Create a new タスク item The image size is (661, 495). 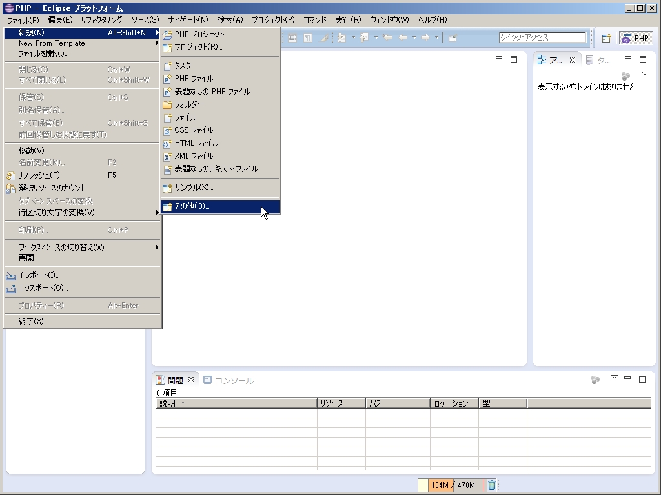(x=220, y=66)
